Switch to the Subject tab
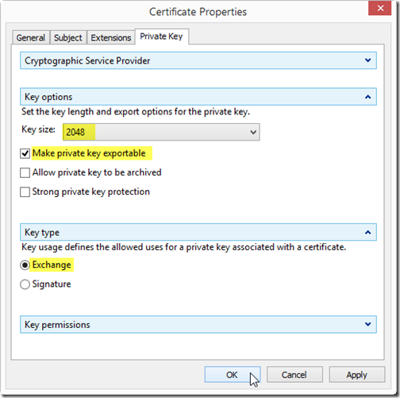Screen dimensions: 400x398 point(68,37)
